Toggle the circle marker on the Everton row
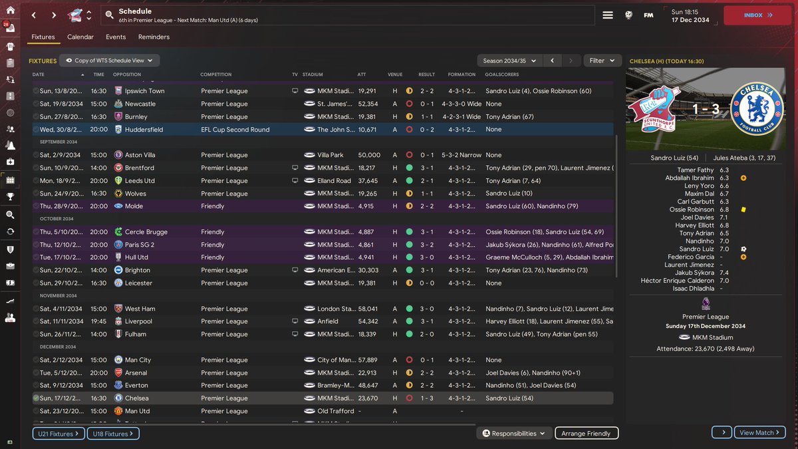This screenshot has height=449, width=798. point(36,385)
